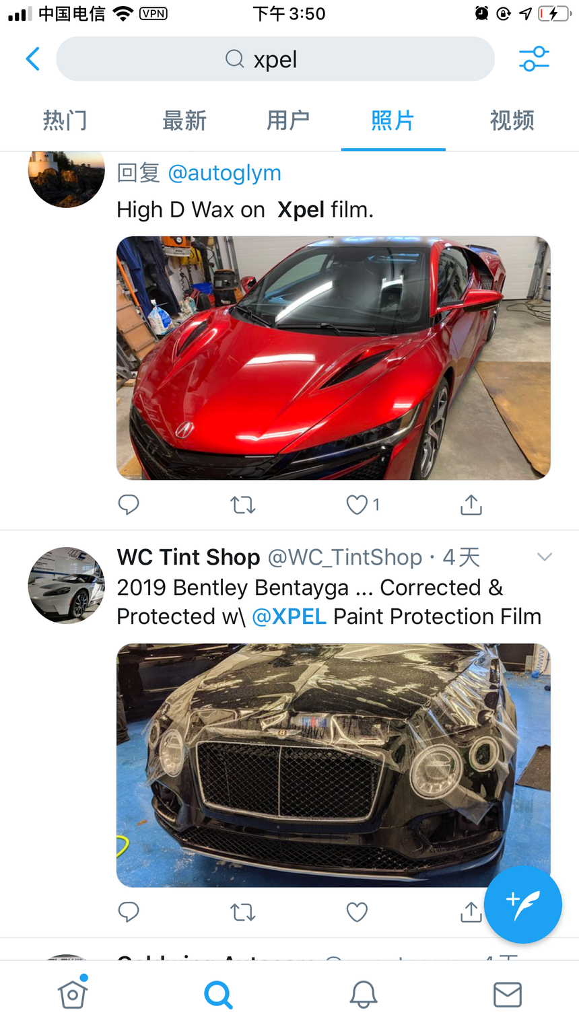The height and width of the screenshot is (1029, 579).
Task: Open direct messages envelope
Action: (508, 994)
